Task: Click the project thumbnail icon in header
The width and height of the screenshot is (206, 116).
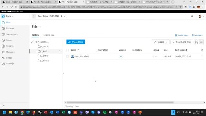Action: click(33, 16)
